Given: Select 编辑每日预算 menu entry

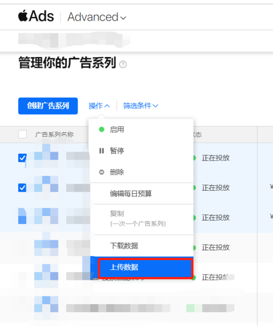Looking at the screenshot, I should (x=142, y=194).
